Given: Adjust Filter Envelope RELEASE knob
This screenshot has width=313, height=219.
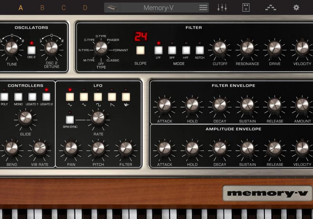Looking at the screenshot, I should (275, 105).
